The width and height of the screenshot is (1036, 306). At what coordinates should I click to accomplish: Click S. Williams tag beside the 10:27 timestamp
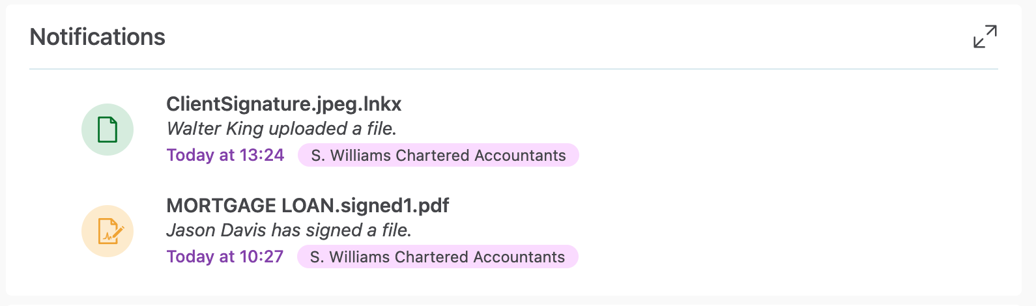coord(437,257)
